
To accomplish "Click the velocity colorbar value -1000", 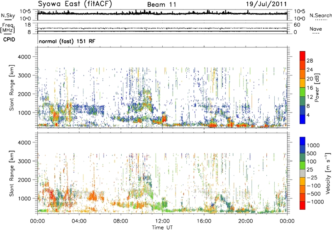I will (x=315, y=202).
